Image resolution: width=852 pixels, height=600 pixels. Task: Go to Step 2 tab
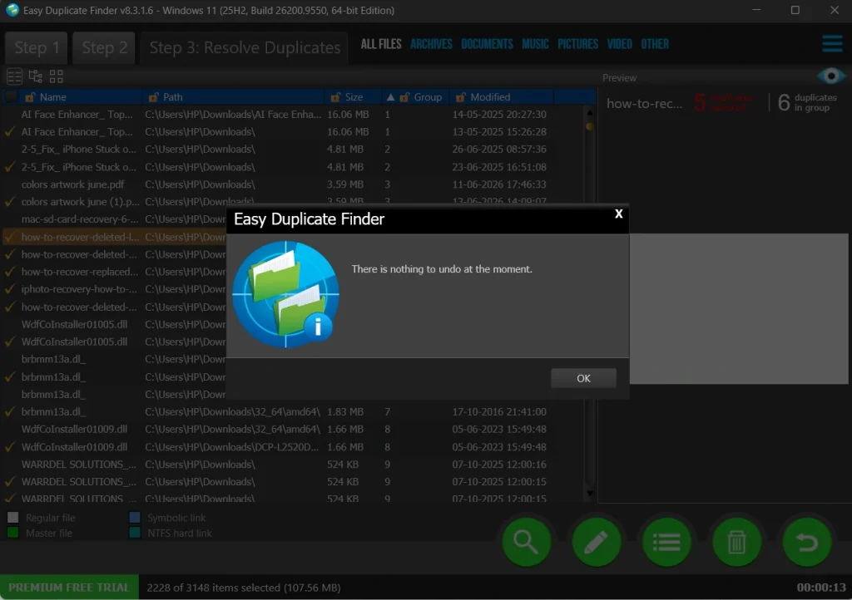[104, 47]
